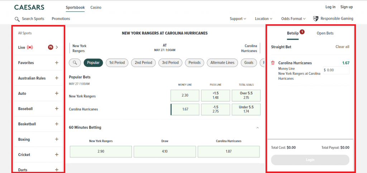Click the greyed Login button

tap(310, 160)
